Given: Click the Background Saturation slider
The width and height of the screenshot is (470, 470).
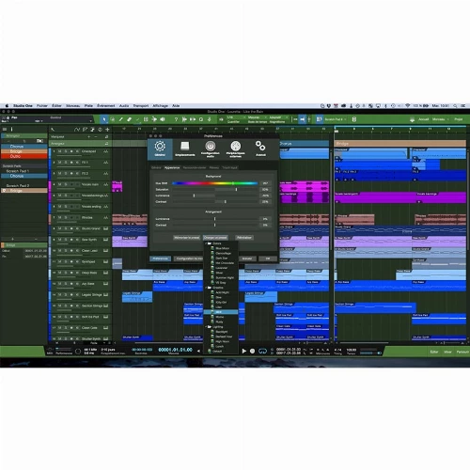Looking at the screenshot, I should (215, 190).
